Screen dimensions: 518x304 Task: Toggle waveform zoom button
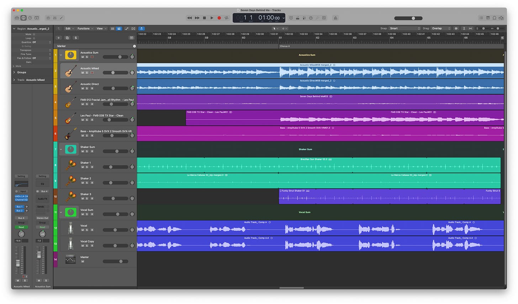[456, 28]
